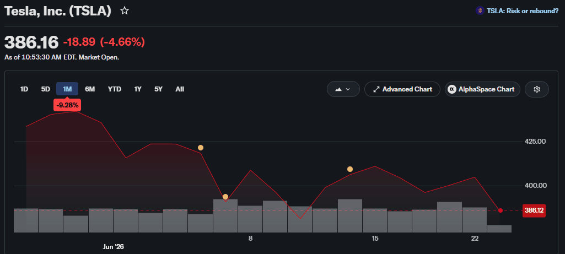Image resolution: width=565 pixels, height=254 pixels.
Task: Click the Tesla, Inc. (TSLA) title
Action: pos(58,11)
